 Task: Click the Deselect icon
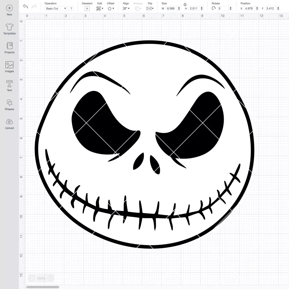tap(87, 8)
